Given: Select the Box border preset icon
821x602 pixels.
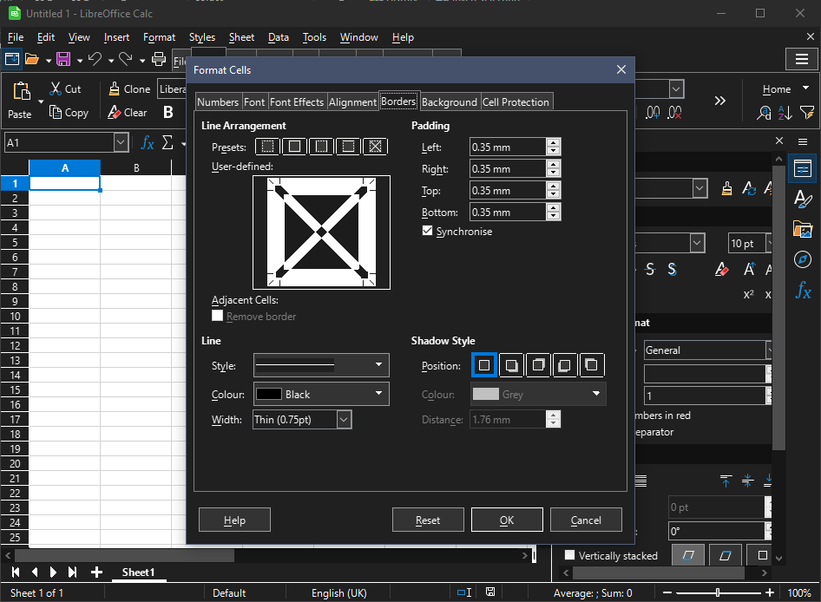Looking at the screenshot, I should [295, 147].
